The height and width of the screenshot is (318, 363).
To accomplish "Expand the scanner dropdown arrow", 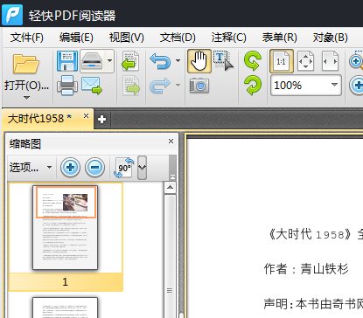I will coord(109,61).
